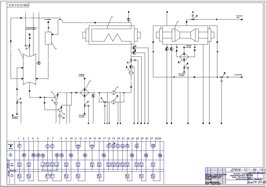Select the tall rectangular column vessel
Viewport: 266px width, 187px height.
48,38
